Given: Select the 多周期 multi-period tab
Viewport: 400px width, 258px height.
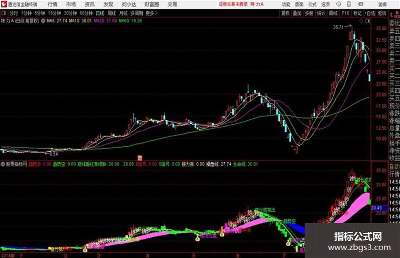Looking at the screenshot, I should (137, 13).
